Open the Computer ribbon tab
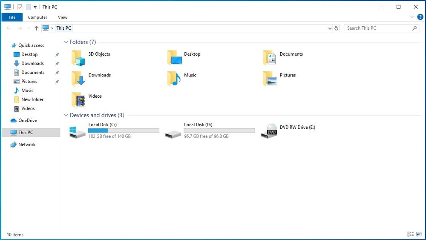The height and width of the screenshot is (240, 426). click(37, 17)
